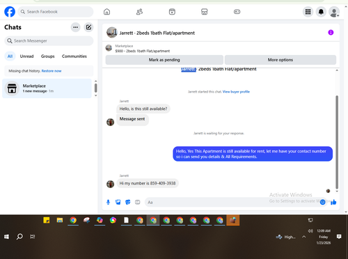Open the Marketplace icon in top navigation
348x259 pixels.
(205, 12)
